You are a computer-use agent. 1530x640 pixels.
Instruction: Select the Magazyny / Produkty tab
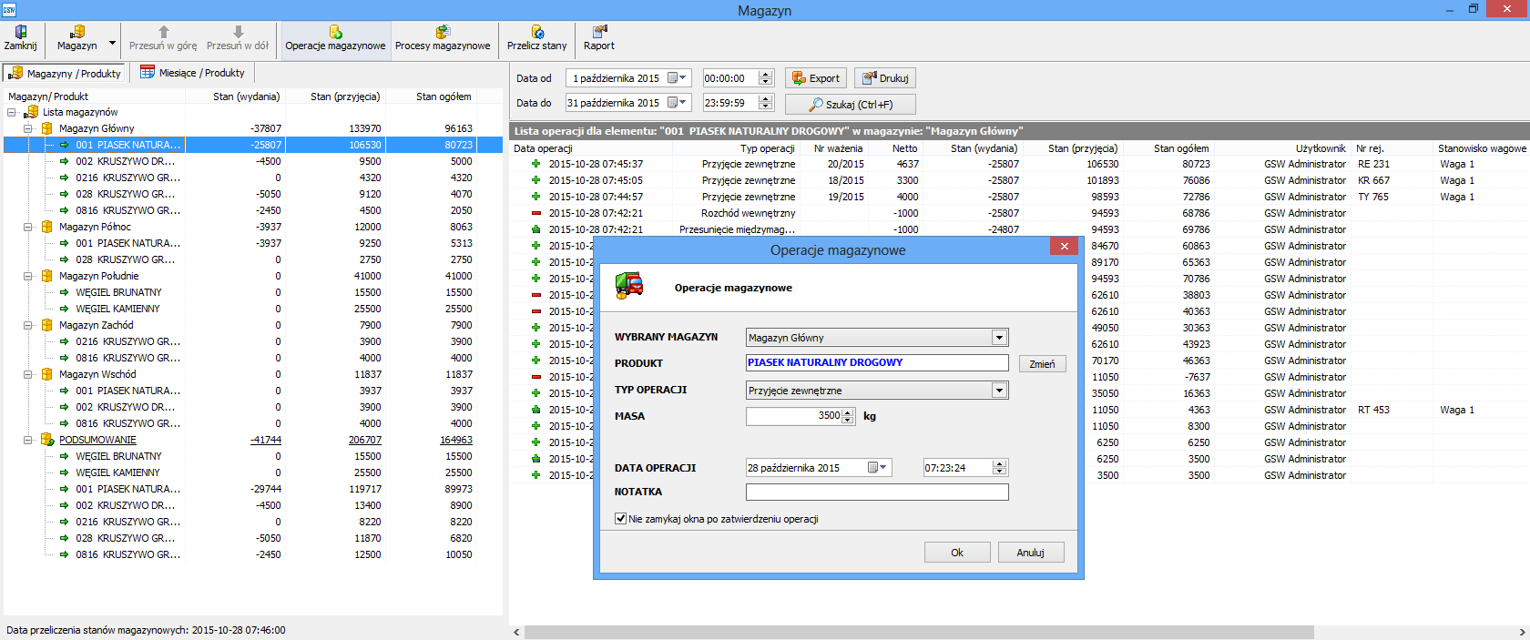pos(65,74)
